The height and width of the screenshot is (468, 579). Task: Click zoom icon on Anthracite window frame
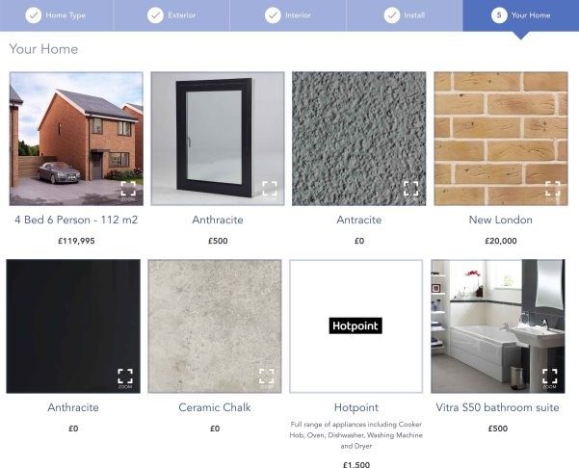coord(270,191)
